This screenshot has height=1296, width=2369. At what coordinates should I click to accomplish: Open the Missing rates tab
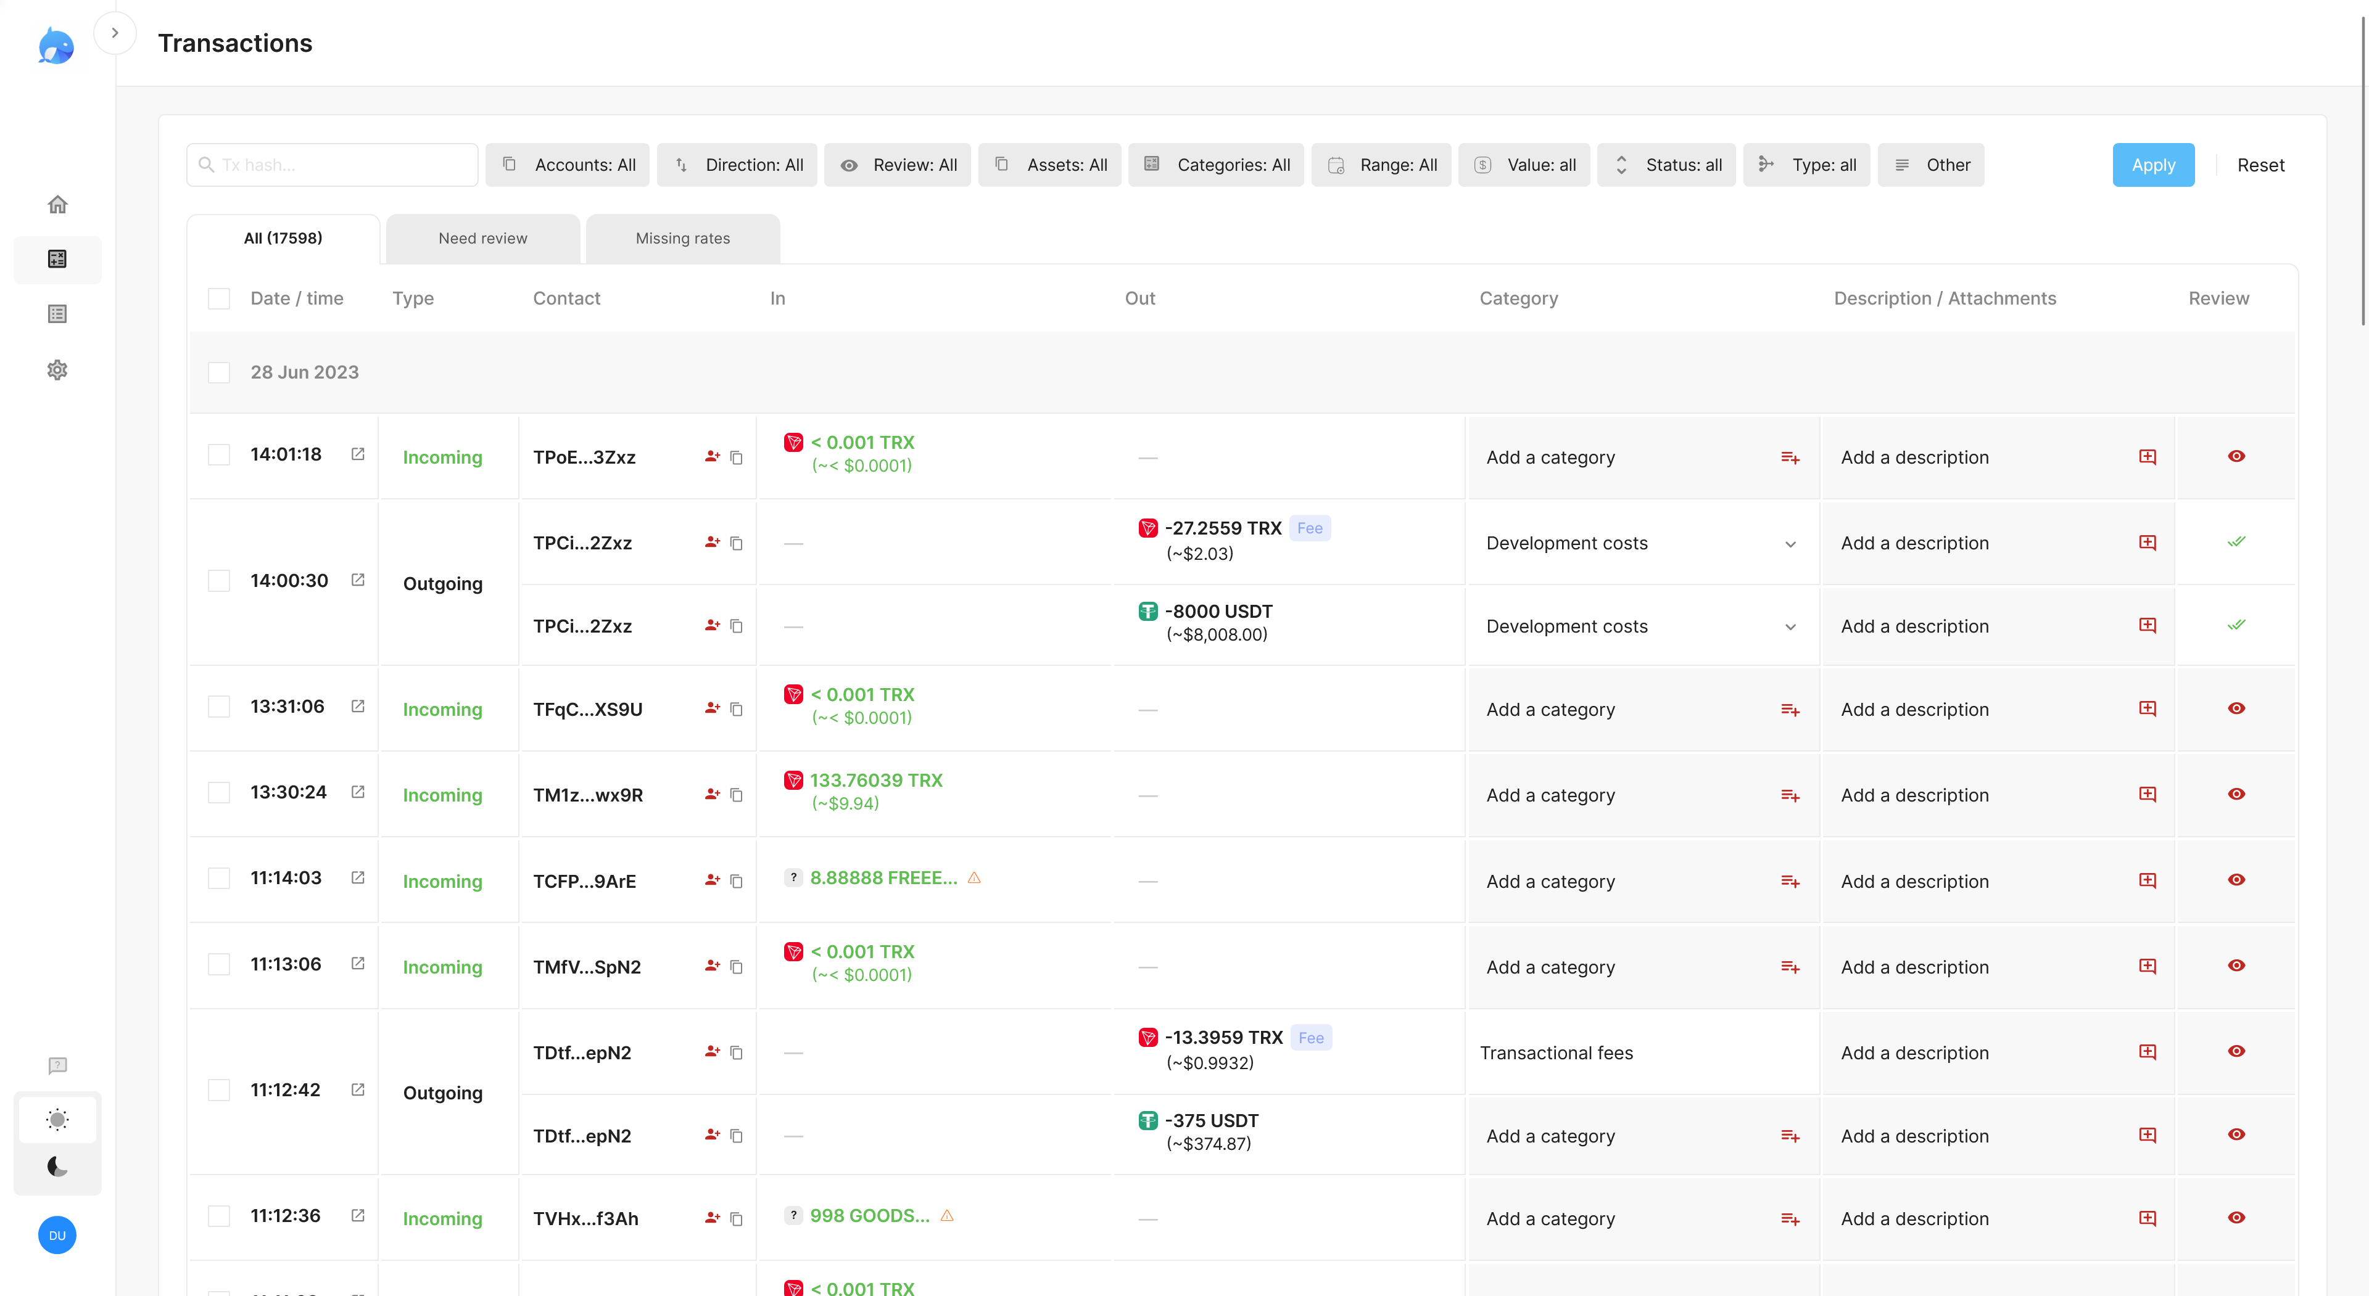point(682,238)
